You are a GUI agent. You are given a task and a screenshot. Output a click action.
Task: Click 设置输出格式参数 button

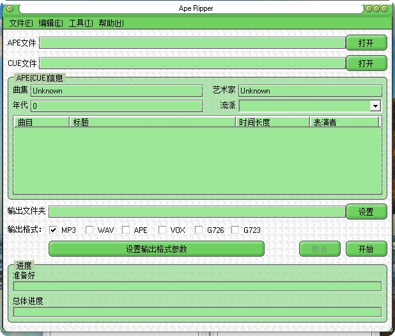(157, 249)
